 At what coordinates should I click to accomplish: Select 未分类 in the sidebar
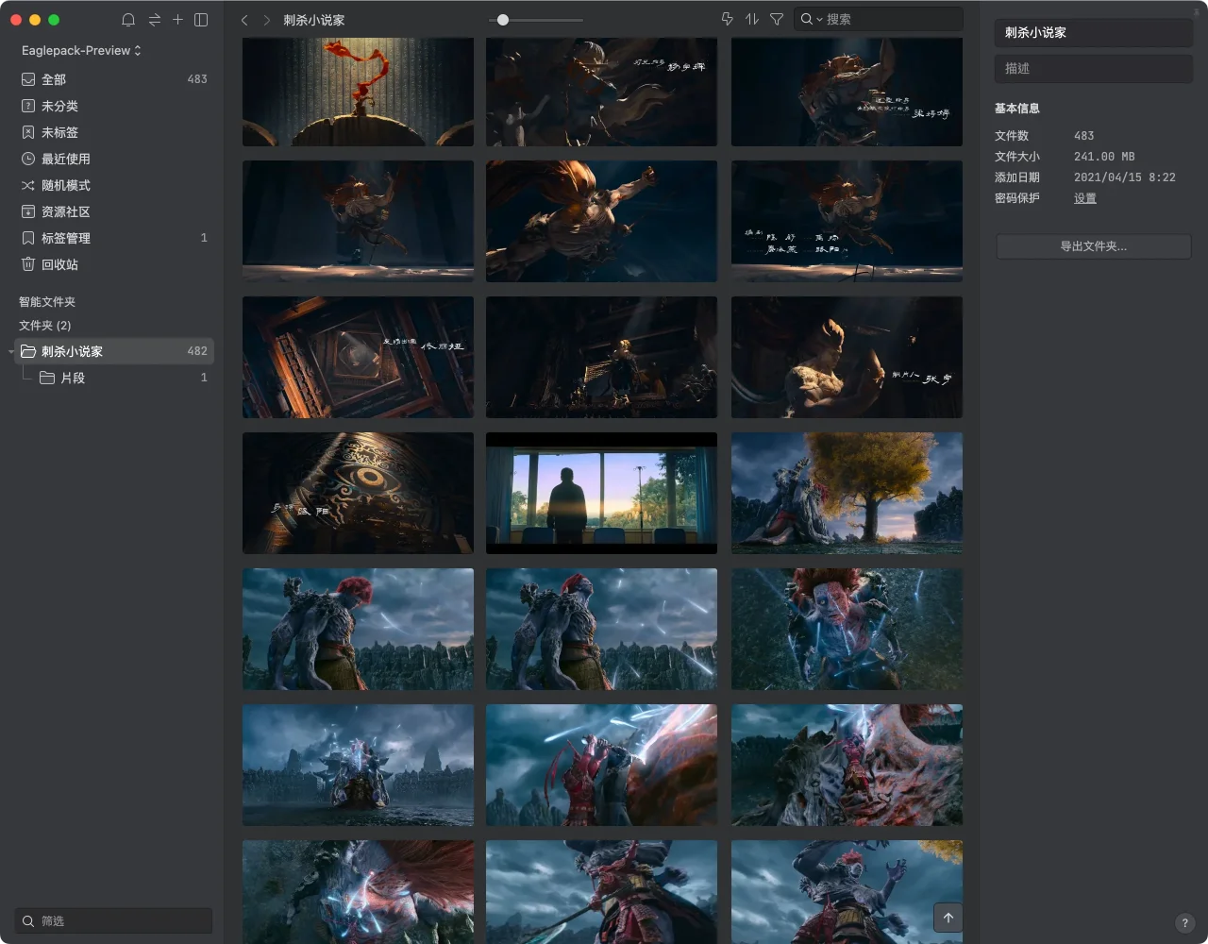coord(114,106)
